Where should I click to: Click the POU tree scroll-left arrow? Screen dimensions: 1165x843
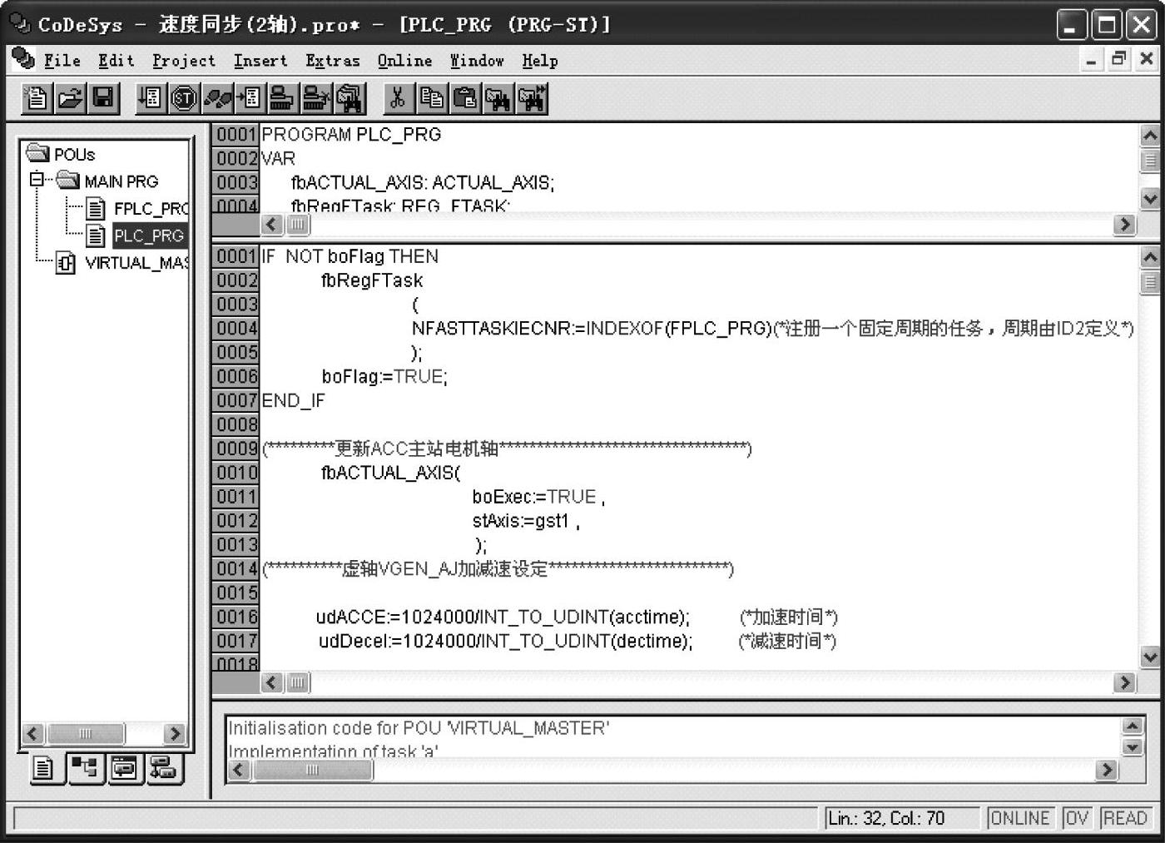33,734
